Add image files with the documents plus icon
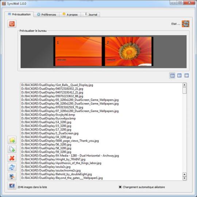Viewport: 197px width, 197px height. (x=12, y=149)
